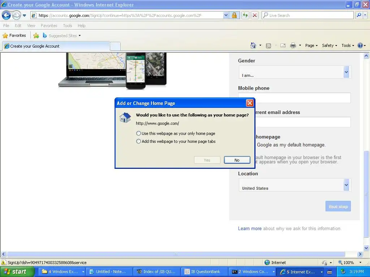Click the Internet zone globe icon in status bar
The width and height of the screenshot is (370, 277).
point(267,263)
